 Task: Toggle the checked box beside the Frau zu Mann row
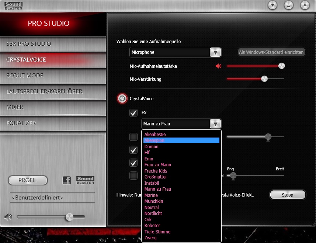133,163
